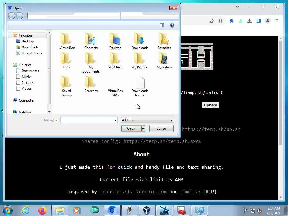The height and width of the screenshot is (216, 288).
Task: Select the Contacts folder icon
Action: (91, 41)
